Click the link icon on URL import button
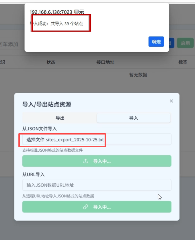Screen dimensions: 195x240 pos(86,207)
